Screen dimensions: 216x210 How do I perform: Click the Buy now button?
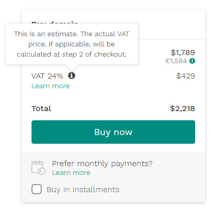(x=113, y=132)
